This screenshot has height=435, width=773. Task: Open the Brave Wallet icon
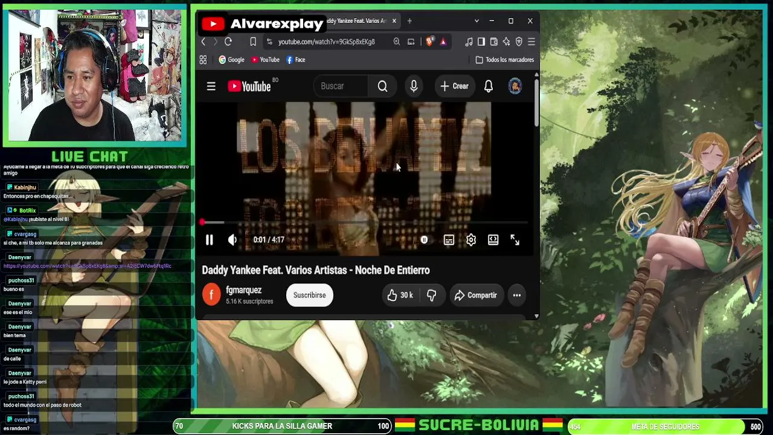494,42
